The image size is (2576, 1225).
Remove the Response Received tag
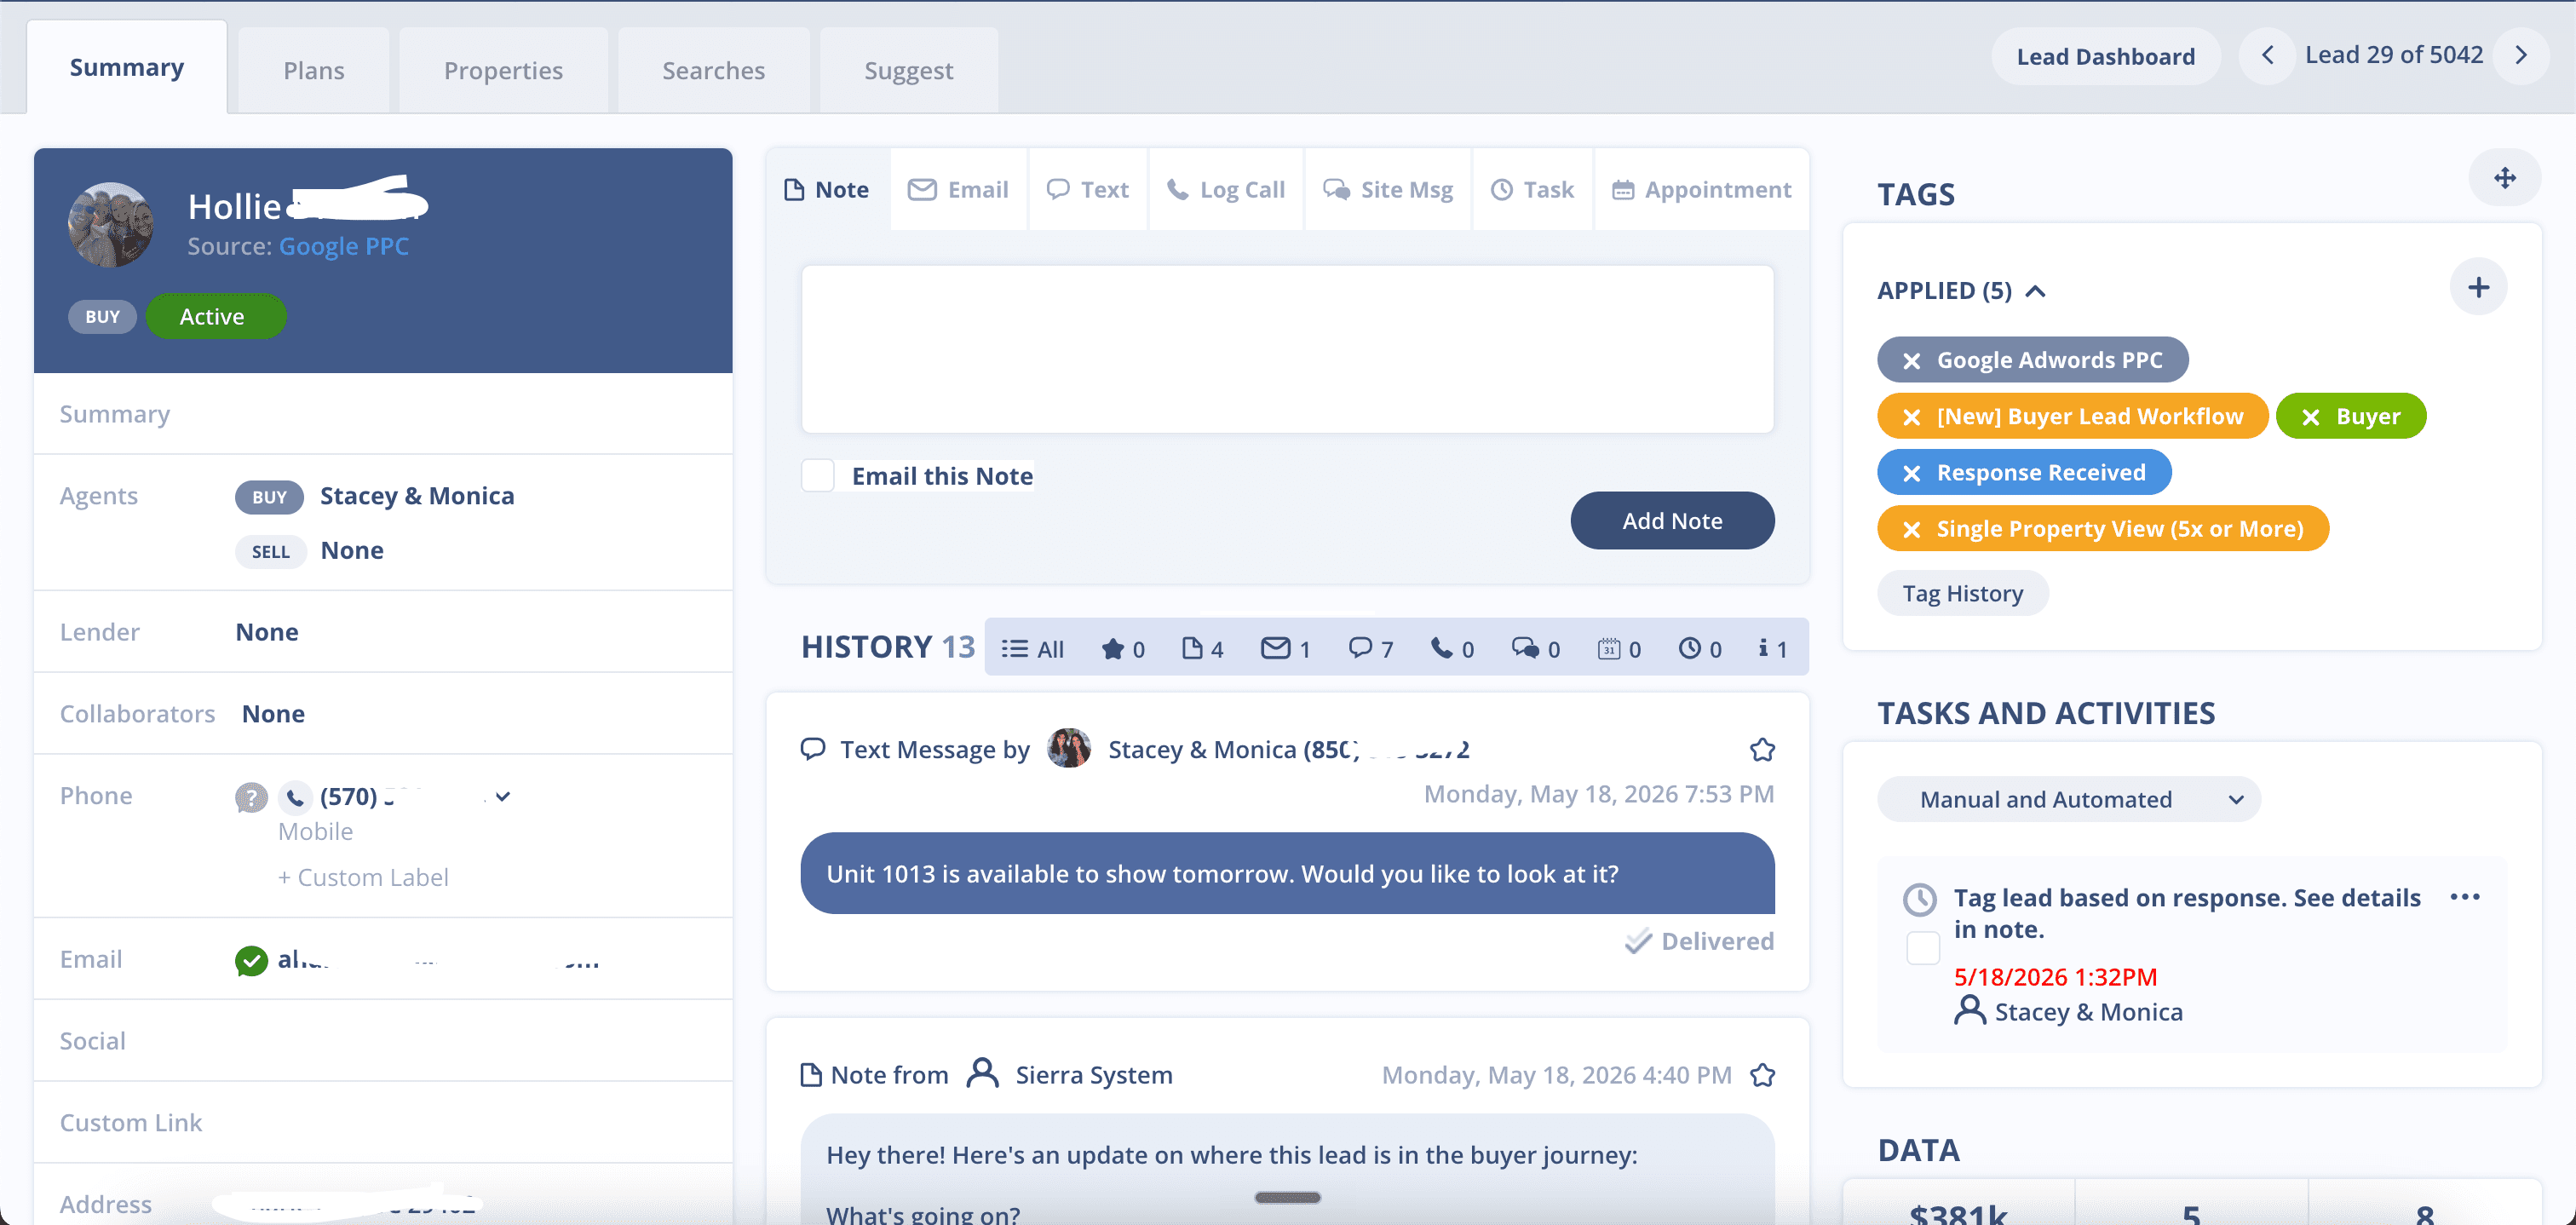(1911, 473)
